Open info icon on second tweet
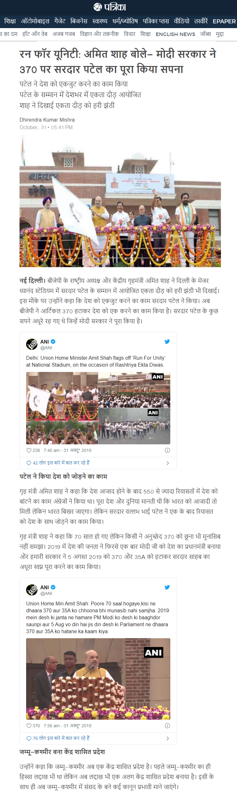The height and width of the screenshot is (798, 237). 167,726
